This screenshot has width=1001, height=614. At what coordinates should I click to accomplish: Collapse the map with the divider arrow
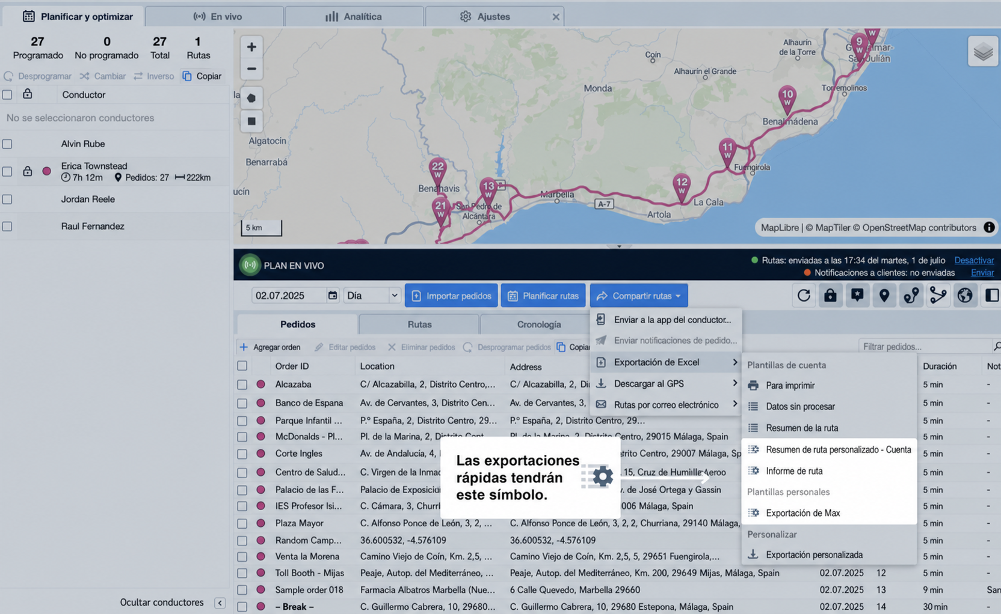click(618, 246)
